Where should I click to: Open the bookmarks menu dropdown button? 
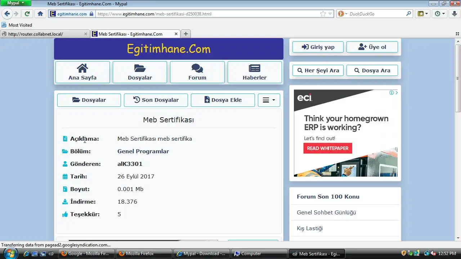pyautogui.click(x=423, y=14)
